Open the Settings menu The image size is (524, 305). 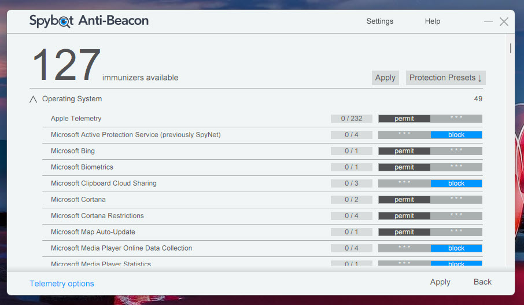(379, 21)
